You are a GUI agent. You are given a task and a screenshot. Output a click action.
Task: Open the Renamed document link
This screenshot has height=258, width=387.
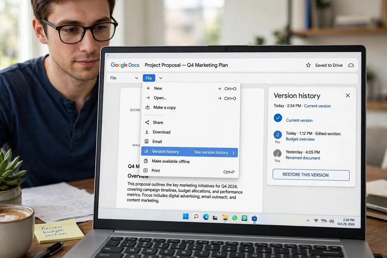303,158
